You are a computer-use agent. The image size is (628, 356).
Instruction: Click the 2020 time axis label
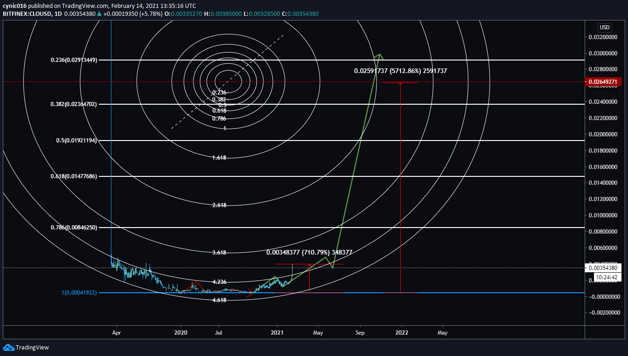click(180, 333)
